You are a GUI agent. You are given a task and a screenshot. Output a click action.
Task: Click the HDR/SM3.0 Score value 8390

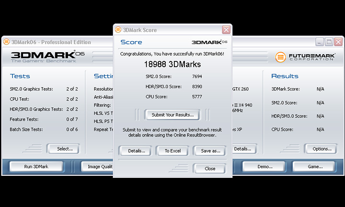[x=197, y=86]
